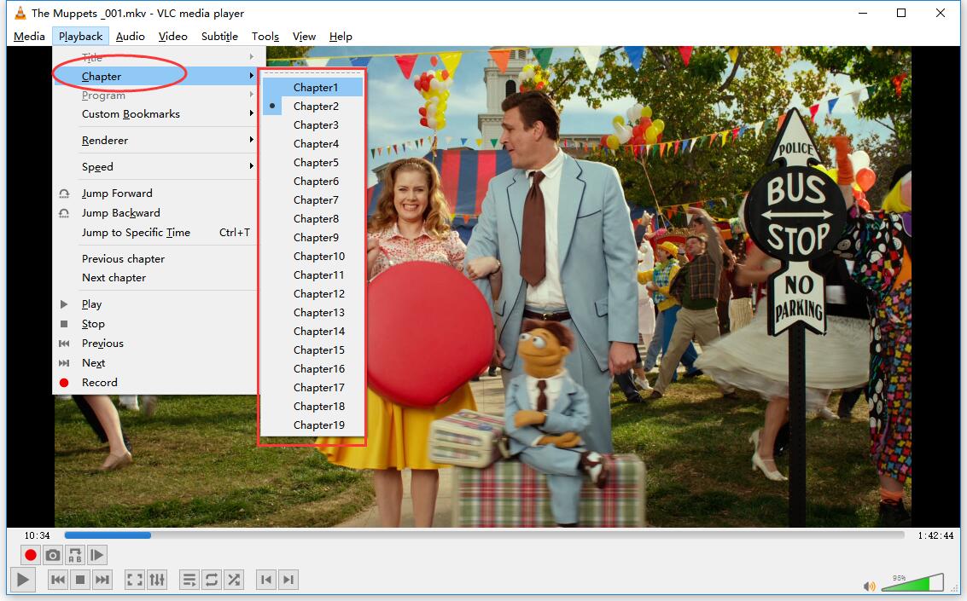The height and width of the screenshot is (601, 967).
Task: Select Jump to Specific Time
Action: [155, 233]
